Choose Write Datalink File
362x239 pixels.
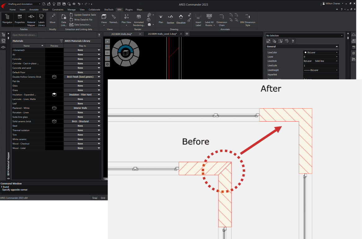click(81, 20)
